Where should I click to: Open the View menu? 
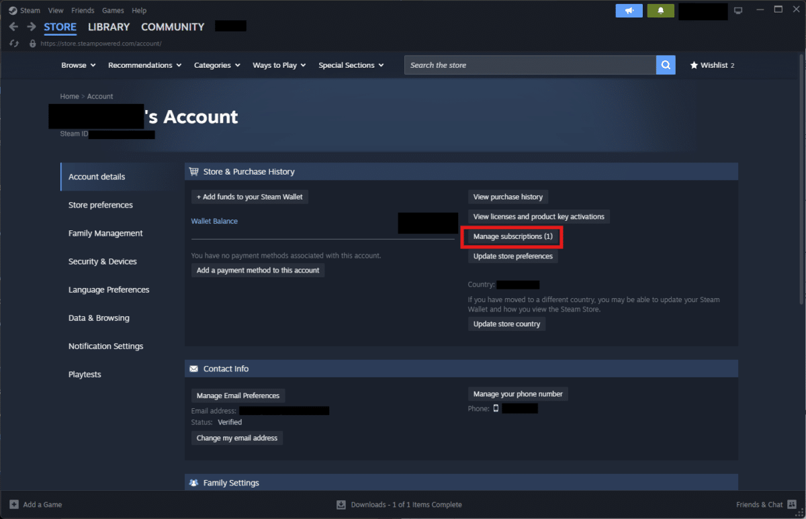[x=56, y=11]
